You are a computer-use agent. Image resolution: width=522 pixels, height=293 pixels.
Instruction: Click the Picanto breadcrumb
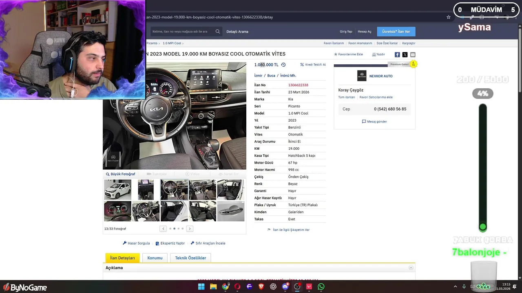click(x=152, y=43)
